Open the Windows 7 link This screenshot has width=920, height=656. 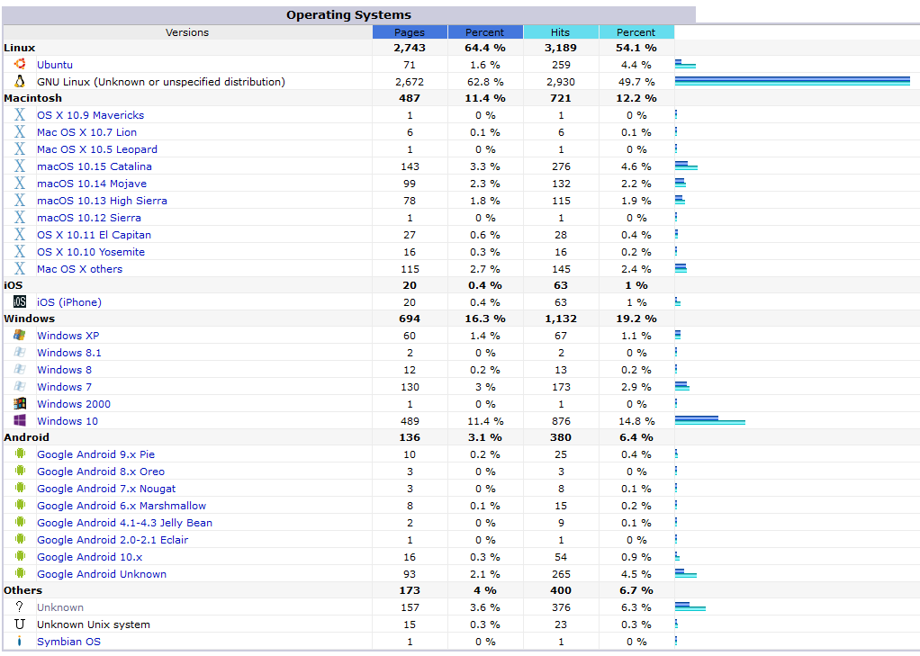coord(64,387)
